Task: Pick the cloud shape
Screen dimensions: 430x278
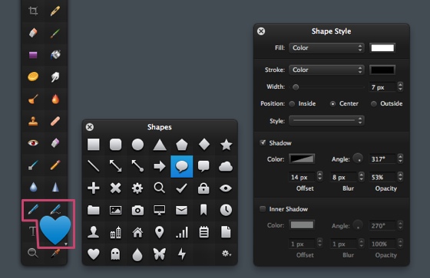Action: (x=226, y=166)
